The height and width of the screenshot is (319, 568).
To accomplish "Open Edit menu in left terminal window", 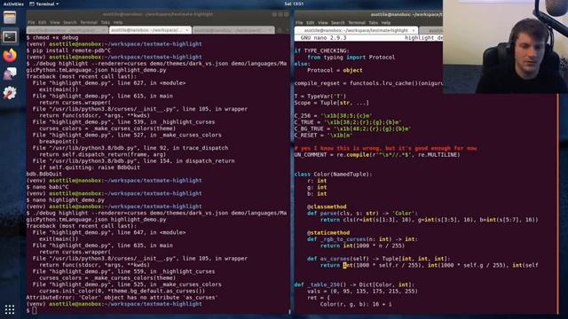I will [42, 22].
